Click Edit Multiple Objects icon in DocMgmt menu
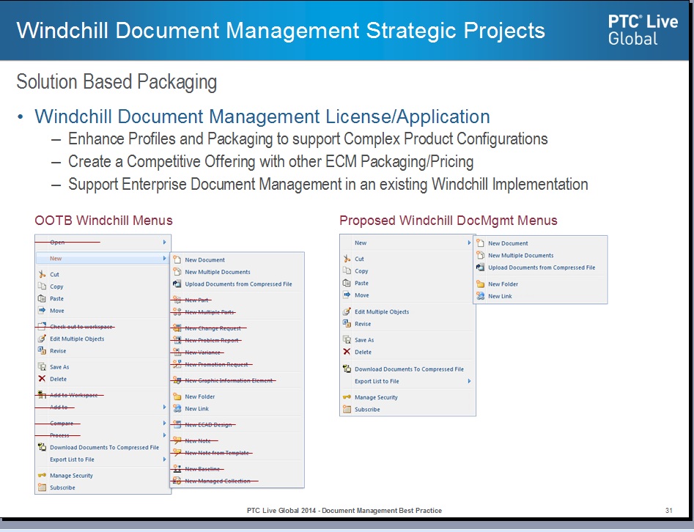Viewport: 694px width, 532px height. [347, 311]
